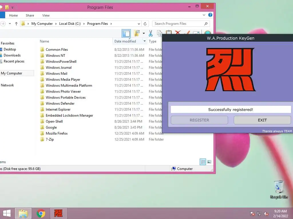This screenshot has width=293, height=219.
Task: Select Downloads in Favorites
Action: tap(12, 55)
